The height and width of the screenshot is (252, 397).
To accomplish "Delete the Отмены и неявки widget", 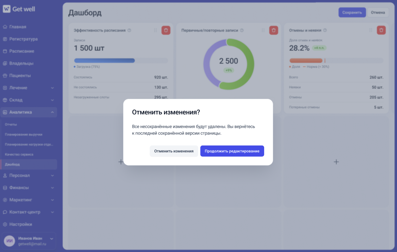I will point(381,30).
